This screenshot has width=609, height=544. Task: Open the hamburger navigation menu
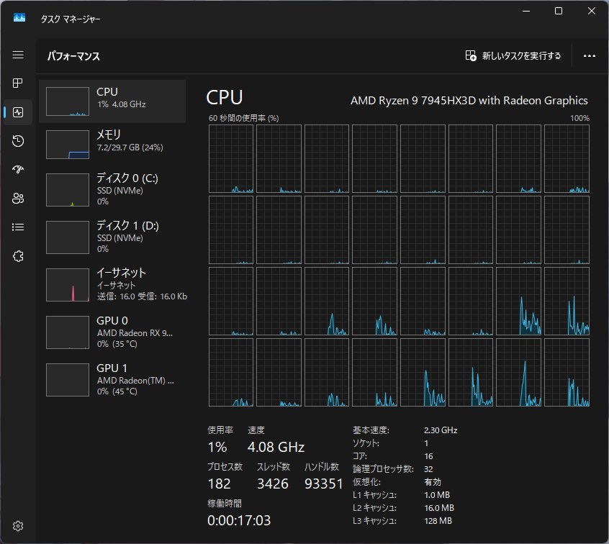pyautogui.click(x=18, y=55)
